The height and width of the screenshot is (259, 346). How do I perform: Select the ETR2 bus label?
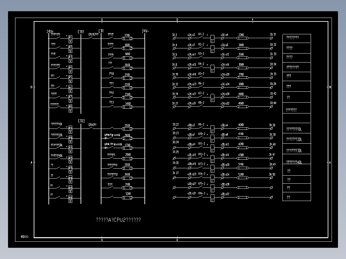pos(82,121)
